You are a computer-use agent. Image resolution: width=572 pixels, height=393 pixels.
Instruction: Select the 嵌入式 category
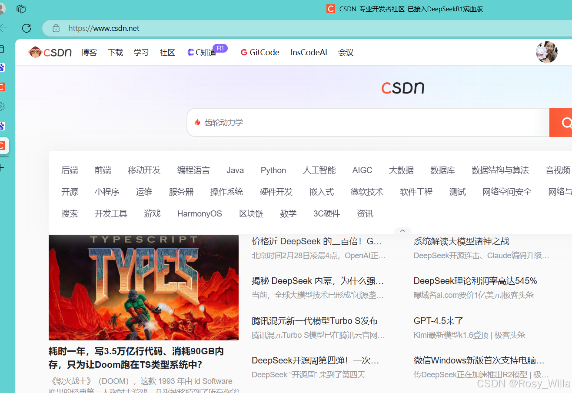point(322,192)
